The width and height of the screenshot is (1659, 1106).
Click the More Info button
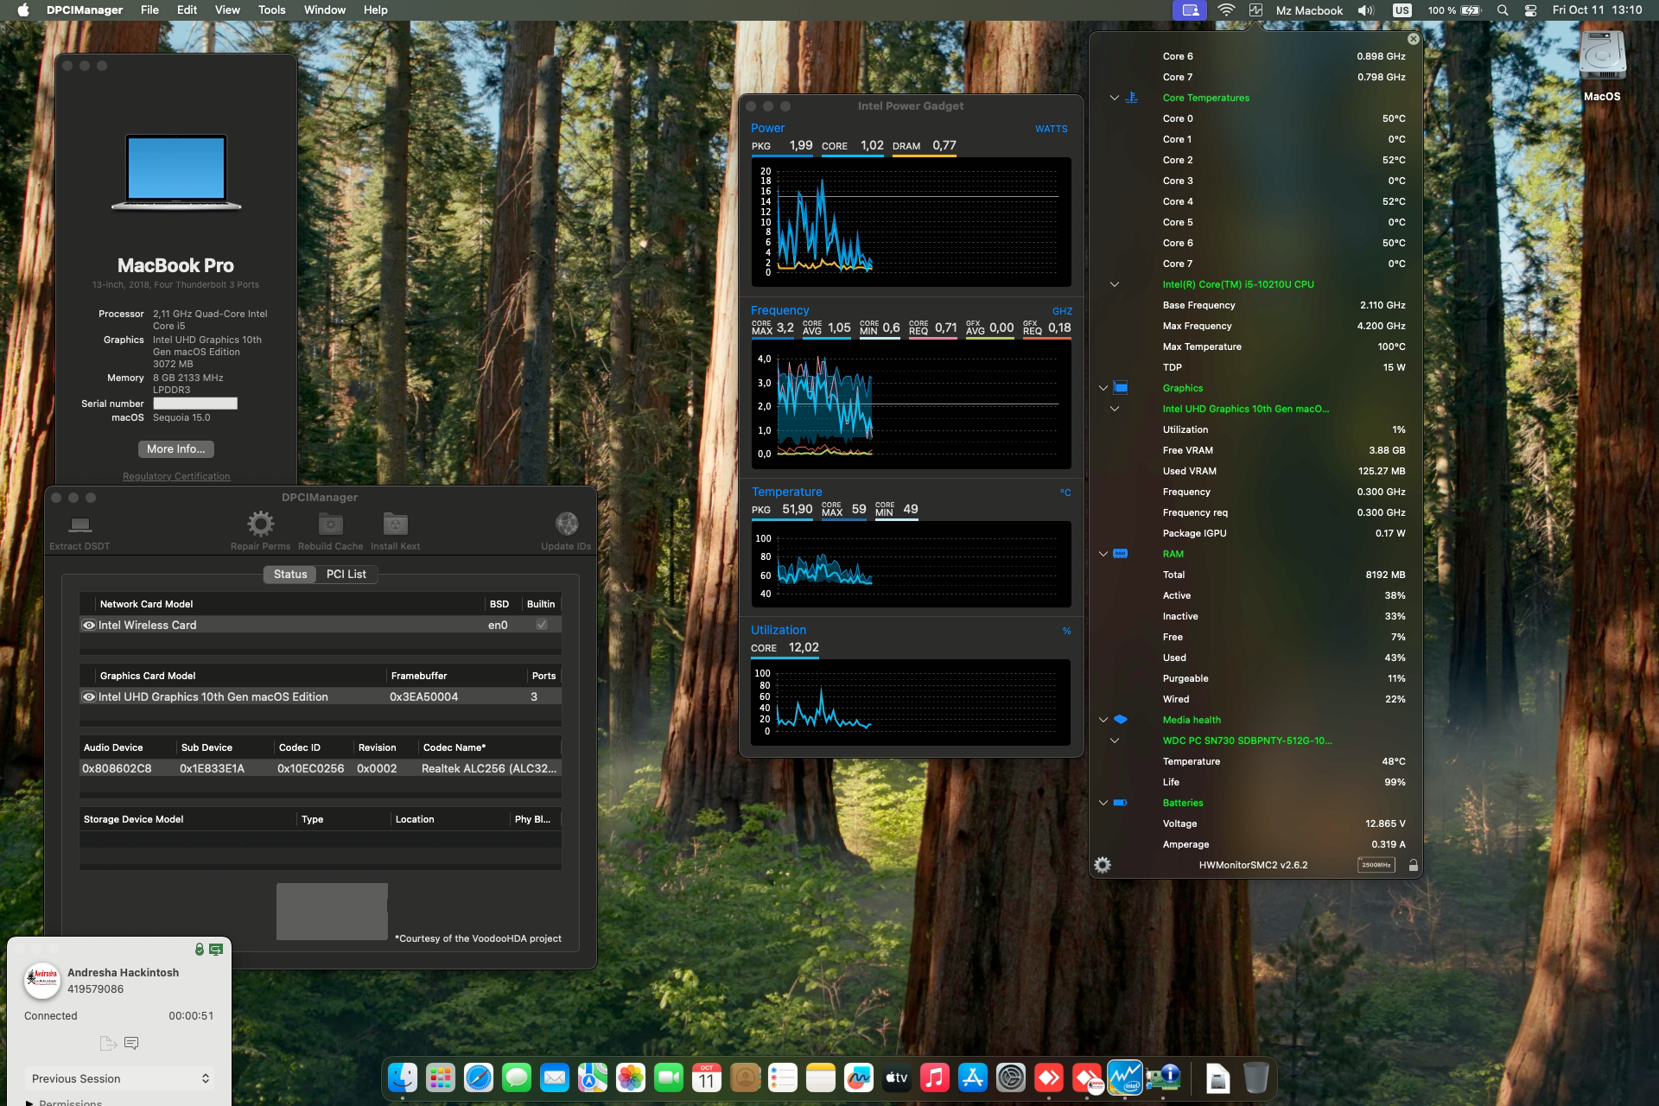(175, 448)
